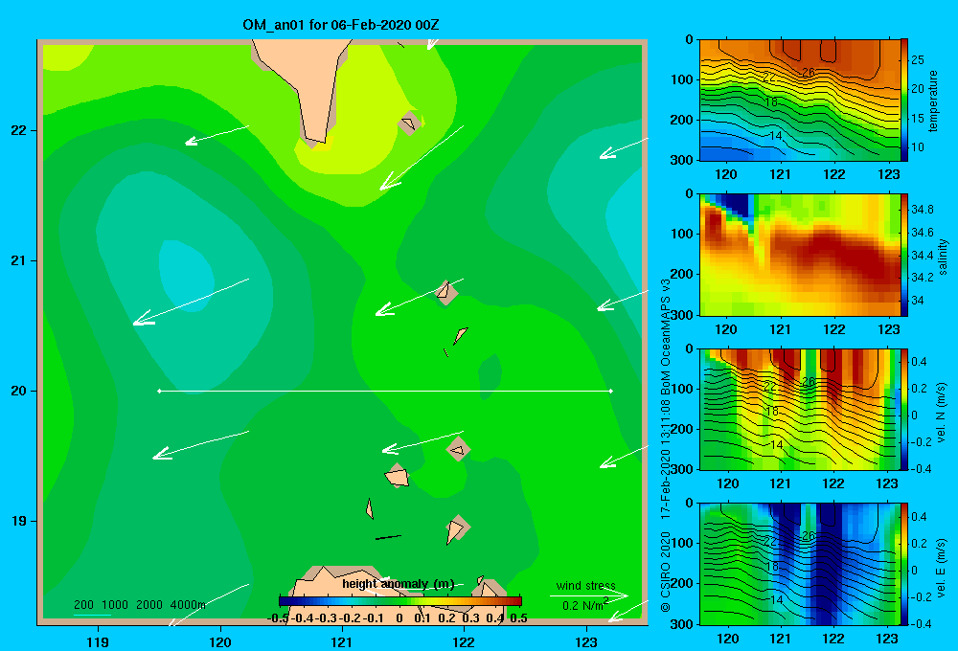Click latitude label "21" on main map axis

click(x=19, y=260)
